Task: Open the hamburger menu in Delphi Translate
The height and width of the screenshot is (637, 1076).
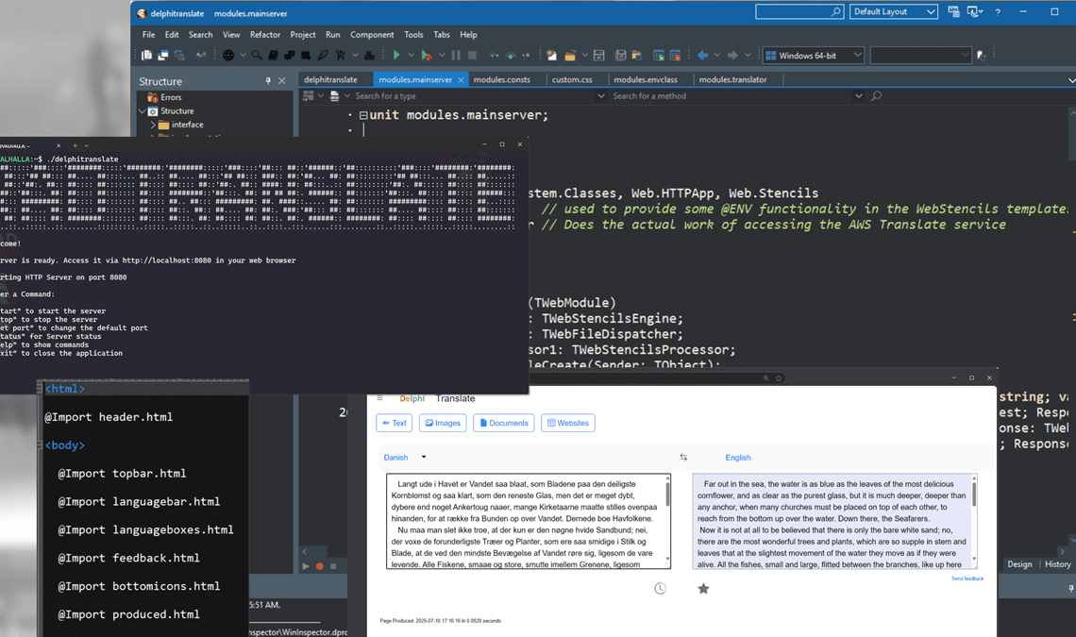Action: [380, 399]
